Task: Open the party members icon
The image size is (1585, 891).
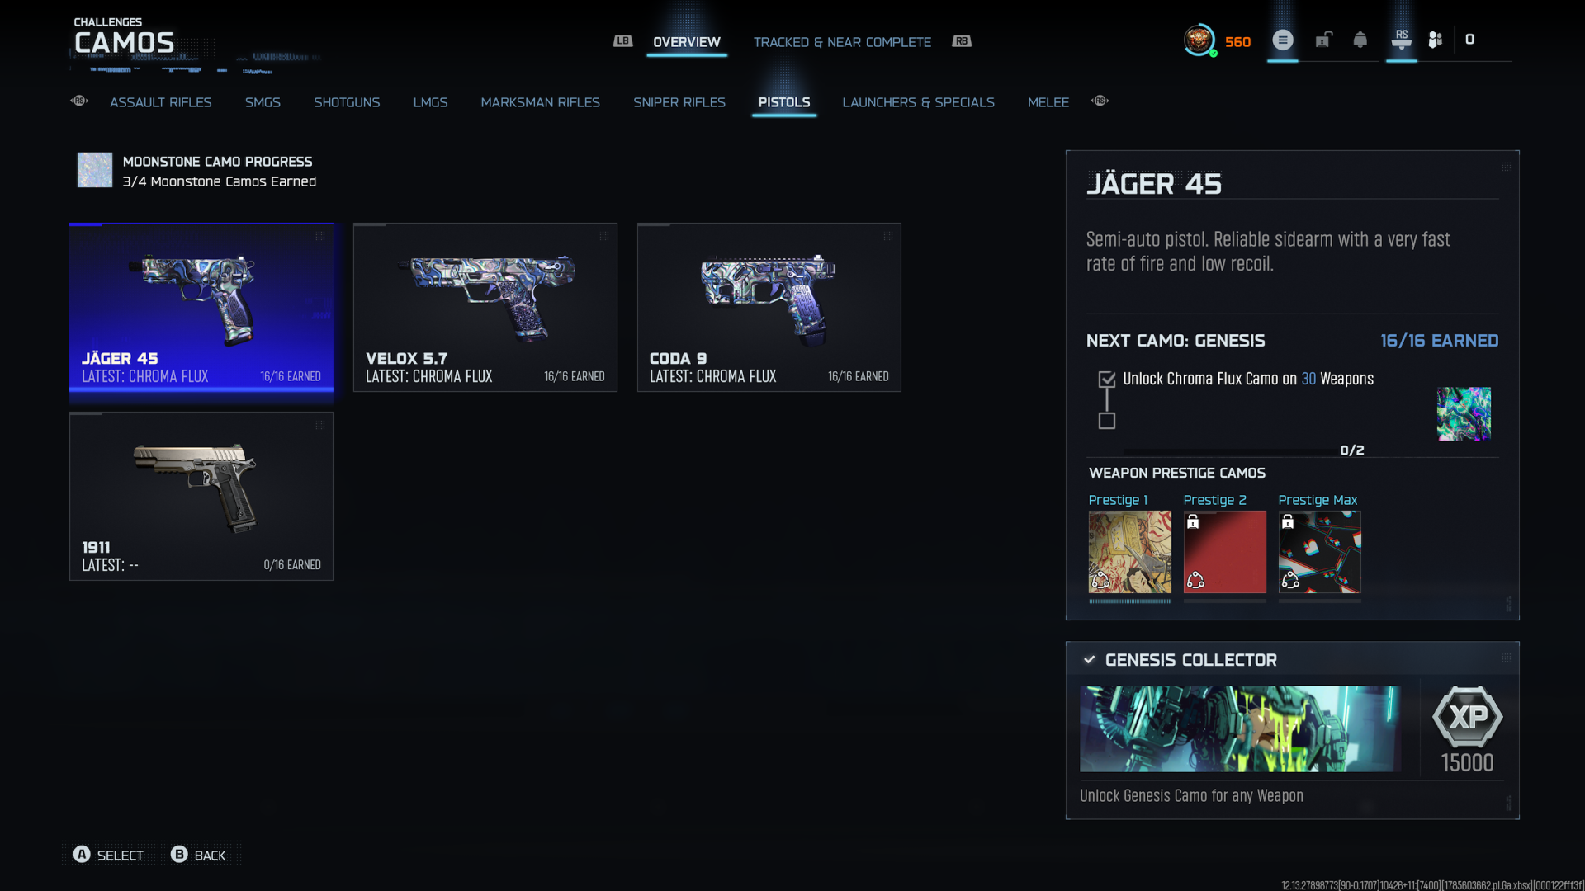Action: tap(1436, 40)
